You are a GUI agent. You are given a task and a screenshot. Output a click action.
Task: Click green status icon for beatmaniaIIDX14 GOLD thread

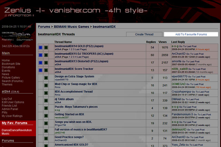coord(46,48)
